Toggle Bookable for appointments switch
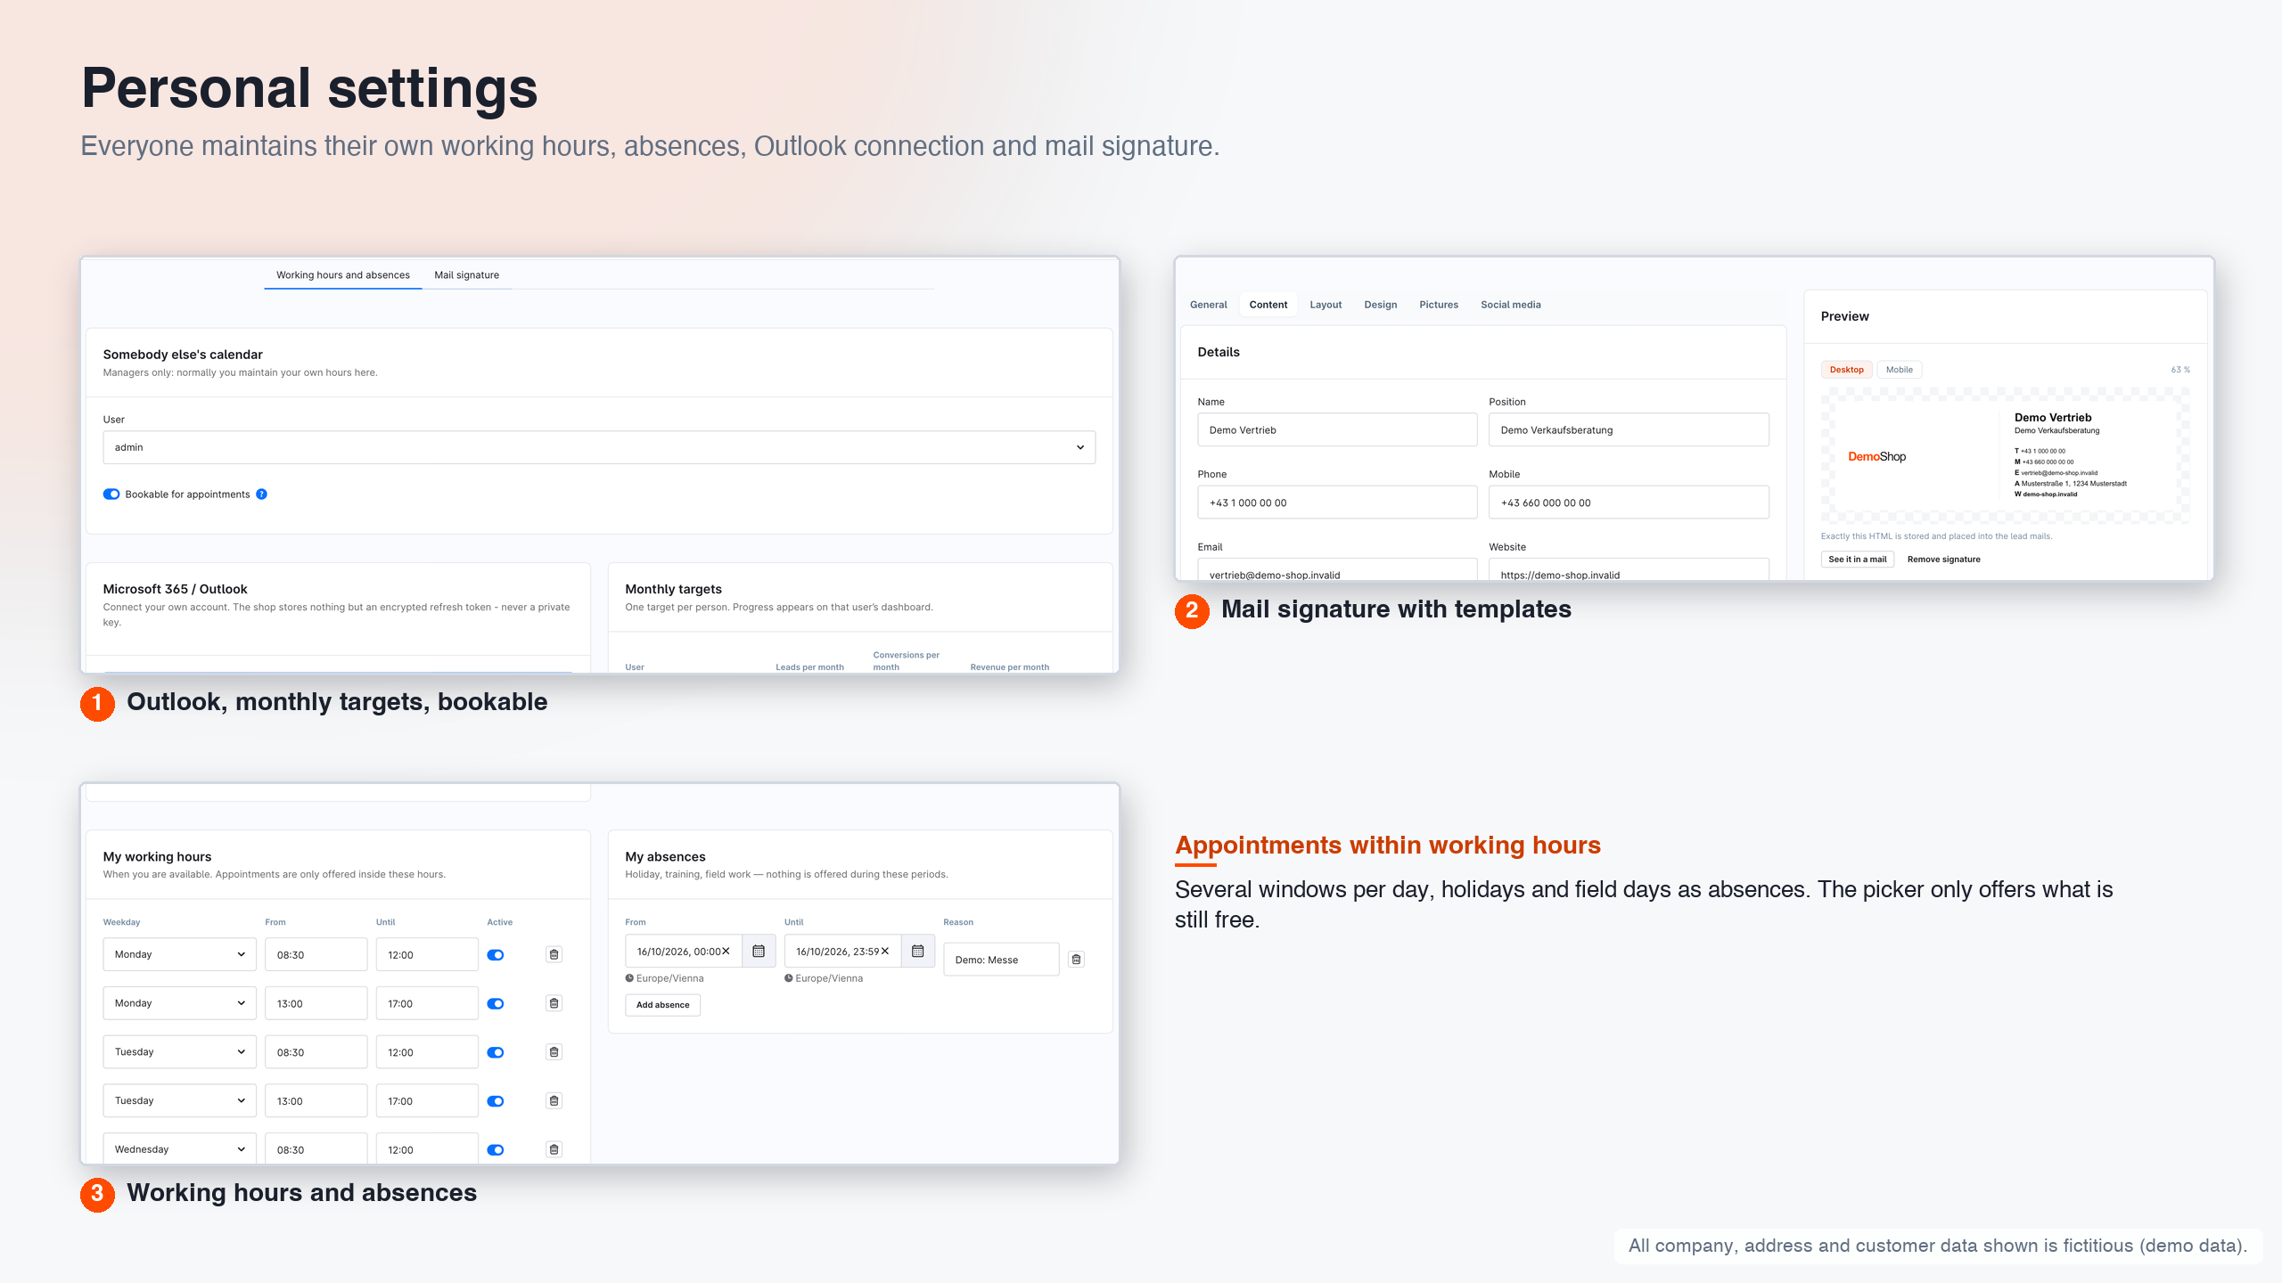The image size is (2282, 1283). point(111,494)
